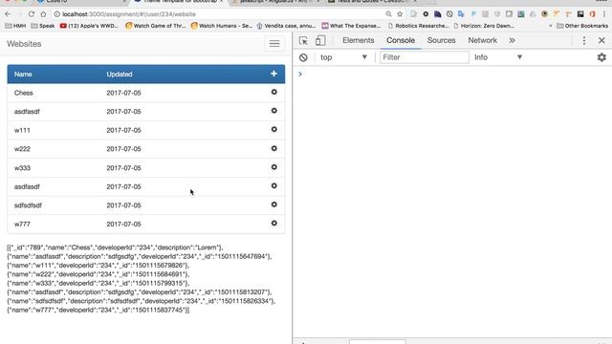
Task: Open settings gear for w111 row
Action: (x=274, y=130)
